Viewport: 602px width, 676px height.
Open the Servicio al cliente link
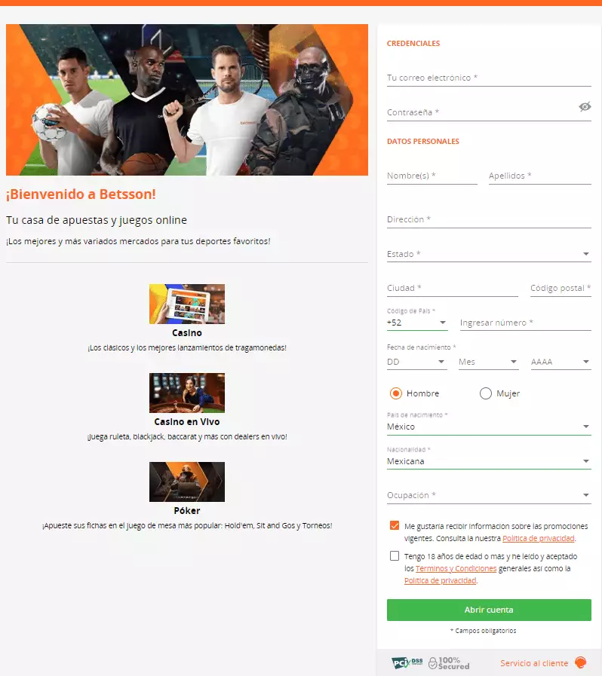534,663
